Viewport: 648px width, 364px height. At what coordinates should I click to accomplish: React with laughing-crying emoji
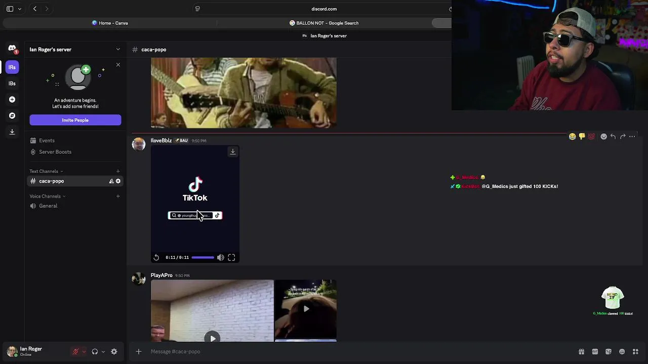point(572,136)
